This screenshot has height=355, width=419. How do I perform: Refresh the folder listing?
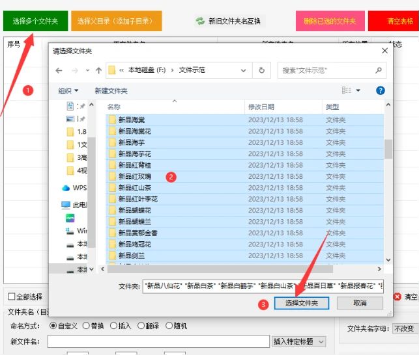point(261,70)
